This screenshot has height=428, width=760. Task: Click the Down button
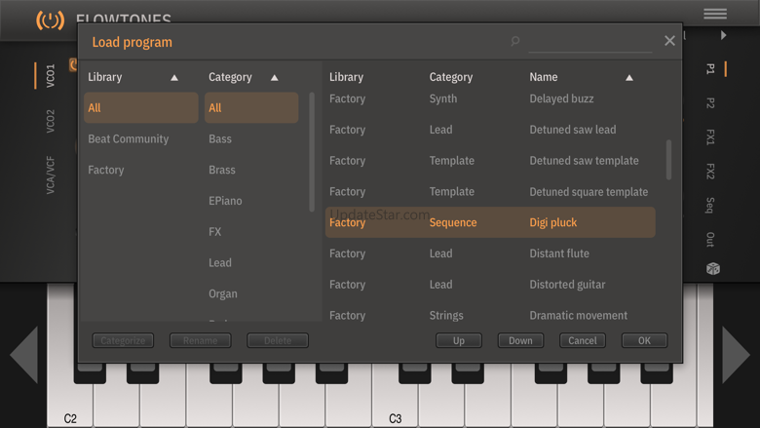(x=520, y=340)
